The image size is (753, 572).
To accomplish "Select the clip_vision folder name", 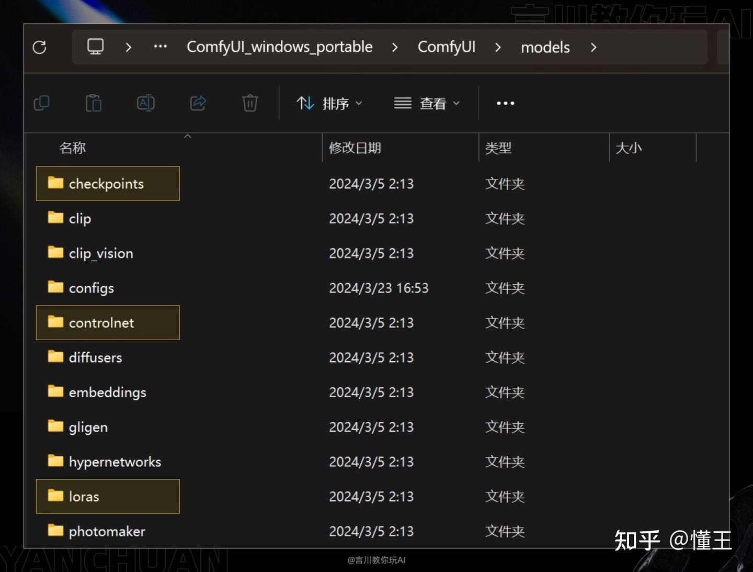I will click(x=101, y=253).
